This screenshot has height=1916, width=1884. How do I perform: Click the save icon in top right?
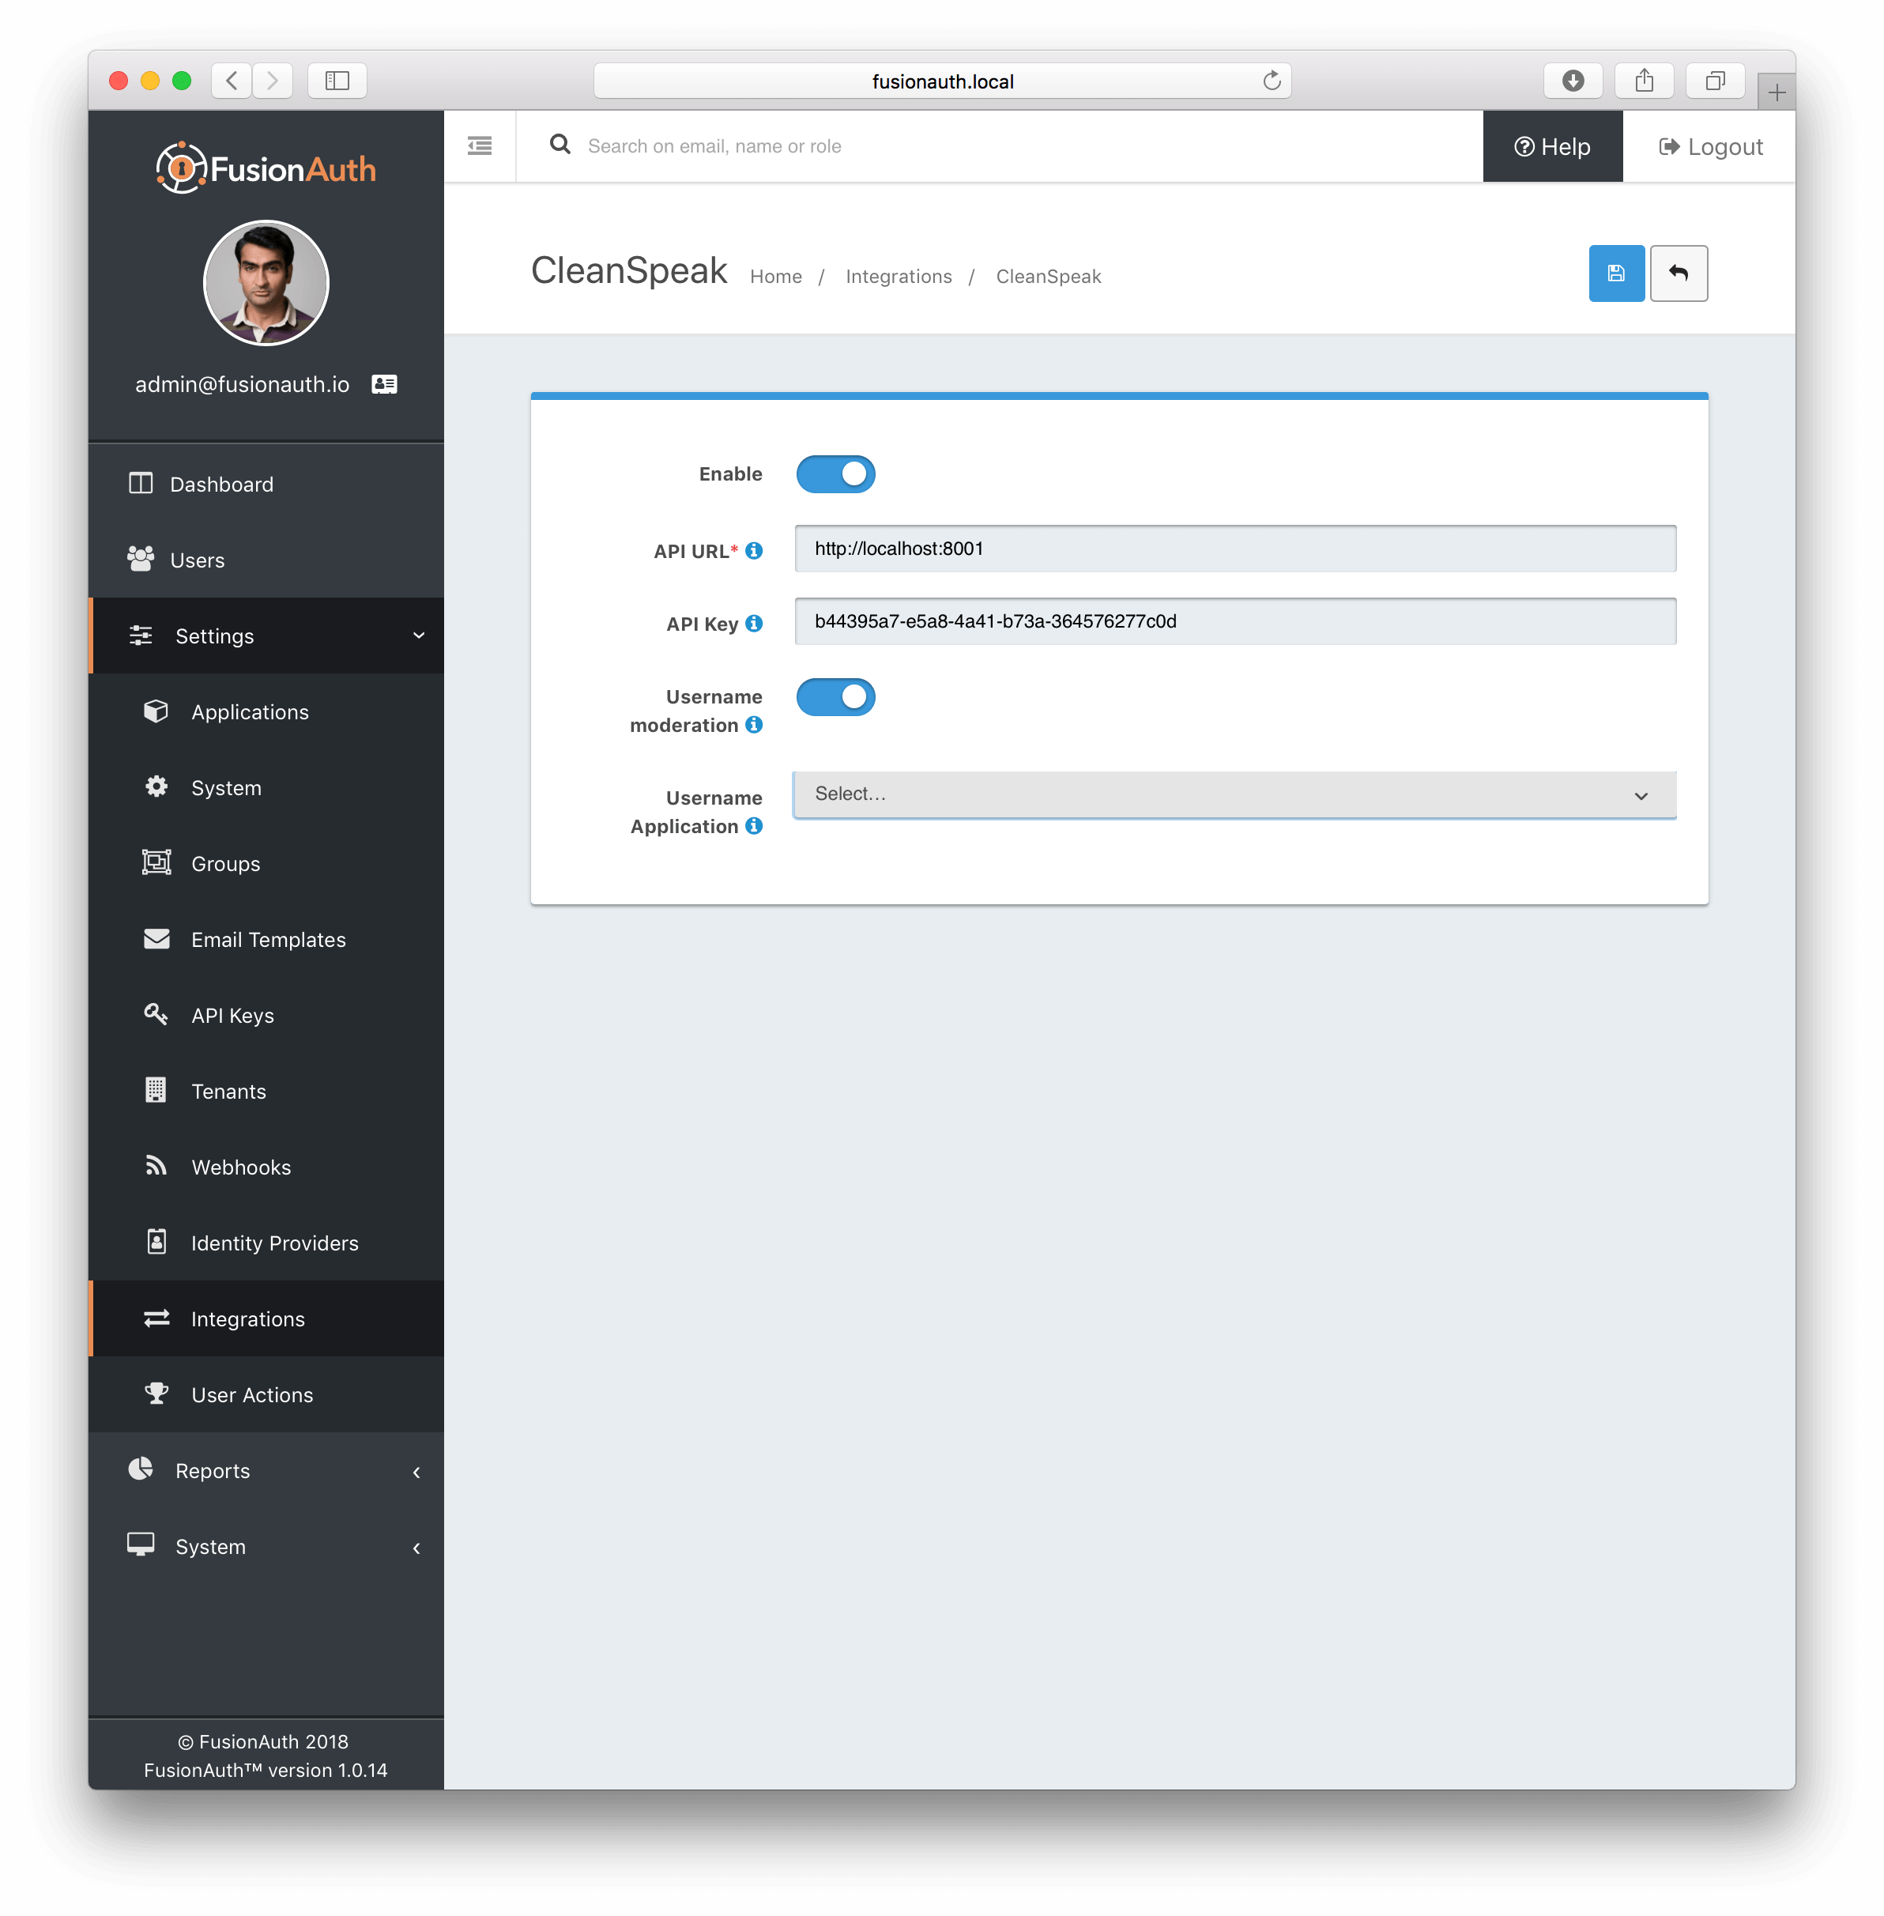1615,273
